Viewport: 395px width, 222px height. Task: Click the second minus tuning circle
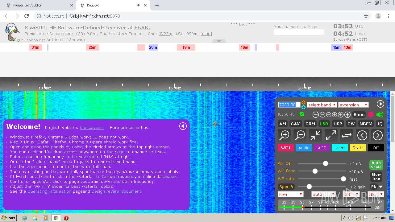[322, 115]
